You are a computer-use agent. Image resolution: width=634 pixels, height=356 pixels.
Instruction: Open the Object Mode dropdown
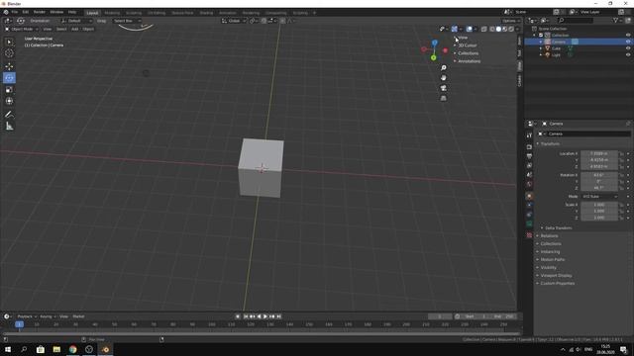click(21, 29)
